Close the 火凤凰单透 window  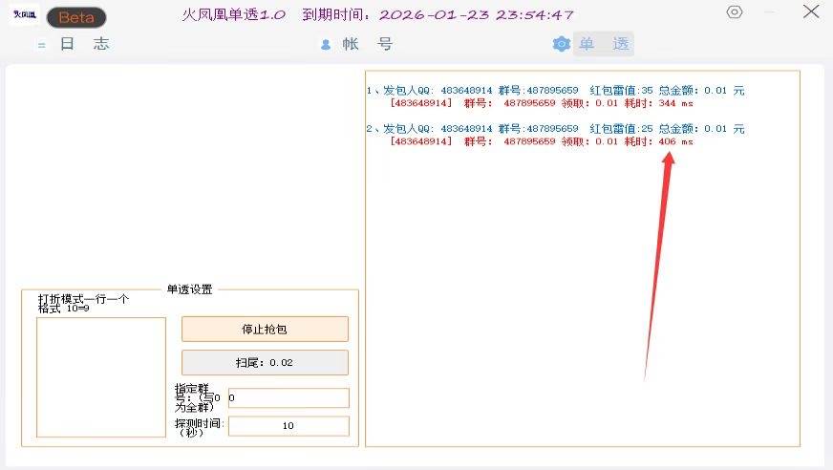(811, 11)
